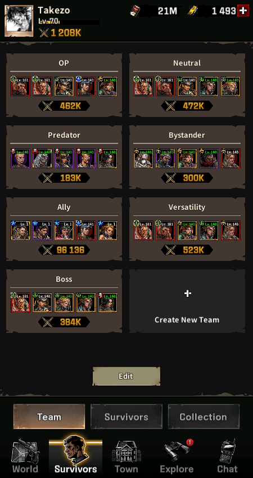The height and width of the screenshot is (478, 253).
Task: Tap the canned food resource icon
Action: tap(135, 11)
